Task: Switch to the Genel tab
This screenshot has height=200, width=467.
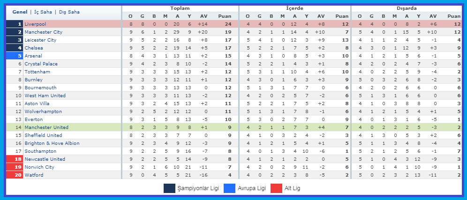Action: coord(20,12)
